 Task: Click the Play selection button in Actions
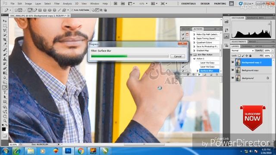[x=199, y=74]
